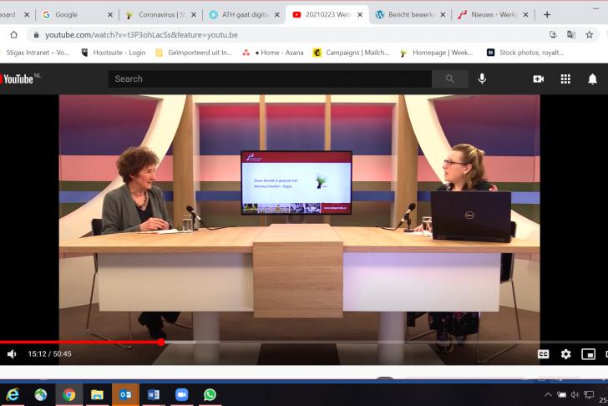Close the Bericht bewerken tab
Viewport: 608px width, 406px height.
pos(443,15)
